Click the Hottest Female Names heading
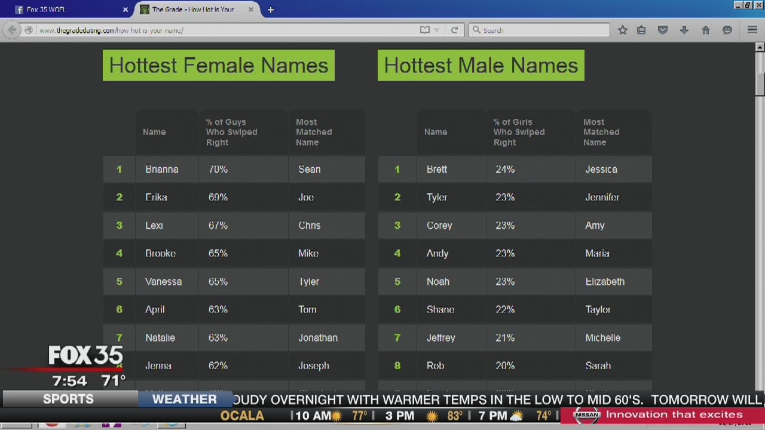This screenshot has height=430, width=765. point(219,66)
